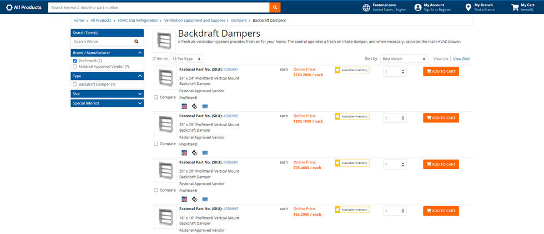
Task: Click the black diamond icon under SKU 4306695
Action: [195, 200]
